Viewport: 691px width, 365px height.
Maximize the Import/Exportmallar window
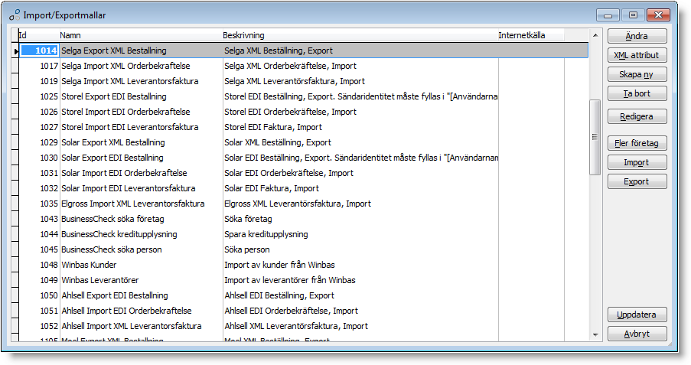tap(634, 15)
